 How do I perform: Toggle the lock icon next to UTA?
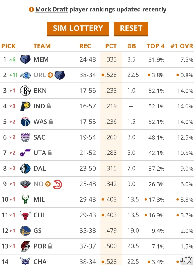pyautogui.click(x=50, y=153)
